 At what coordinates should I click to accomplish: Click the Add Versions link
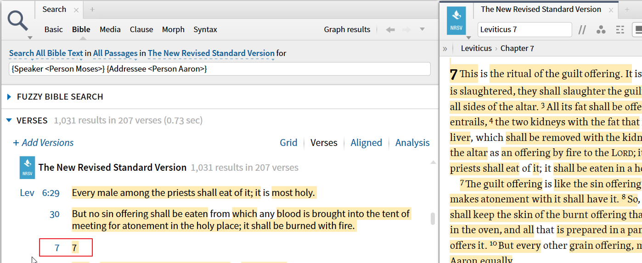[x=44, y=143]
